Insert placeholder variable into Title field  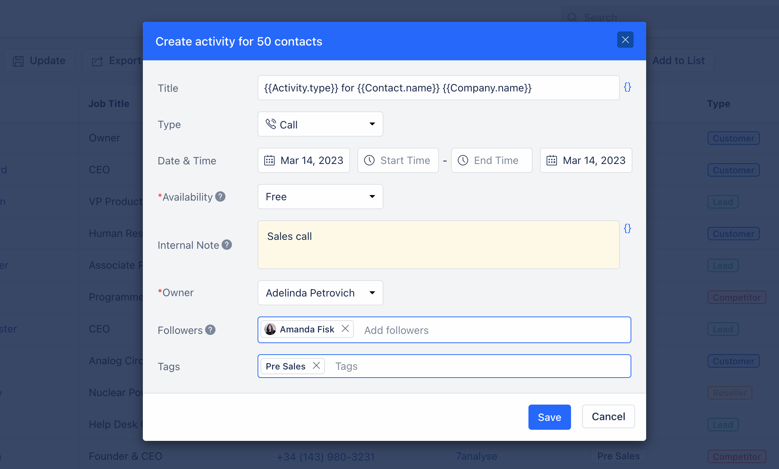tap(627, 87)
